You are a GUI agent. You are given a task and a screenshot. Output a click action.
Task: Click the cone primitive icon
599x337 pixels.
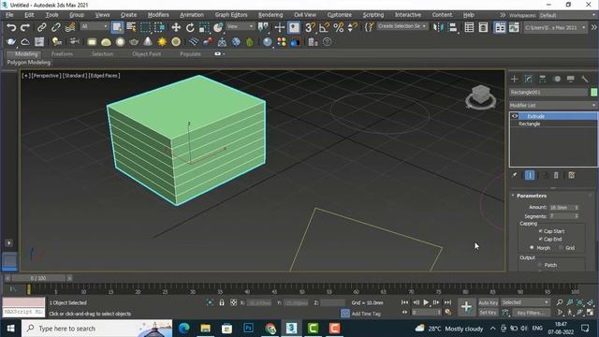[x=148, y=42]
